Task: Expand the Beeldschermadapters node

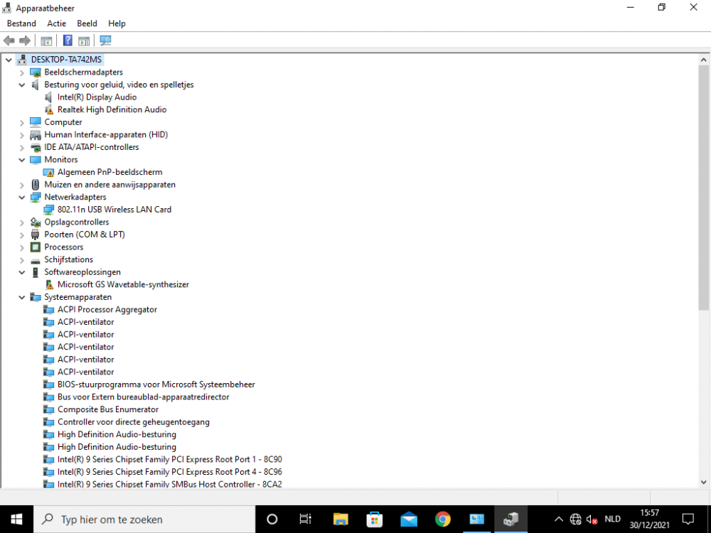Action: tap(21, 72)
